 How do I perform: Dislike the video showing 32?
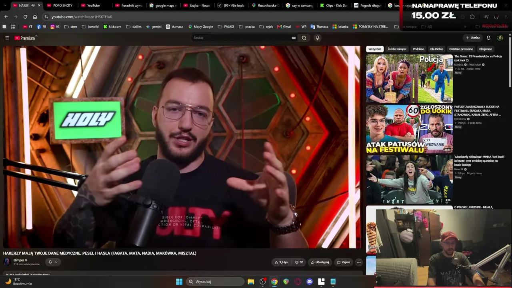pyautogui.click(x=299, y=262)
